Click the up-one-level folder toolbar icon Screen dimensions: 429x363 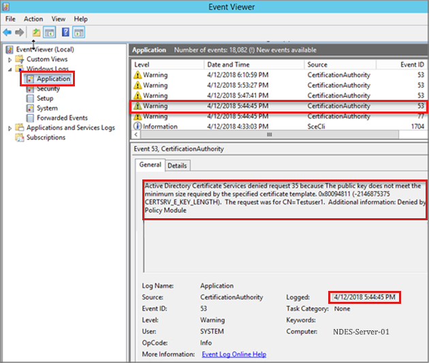(x=36, y=33)
